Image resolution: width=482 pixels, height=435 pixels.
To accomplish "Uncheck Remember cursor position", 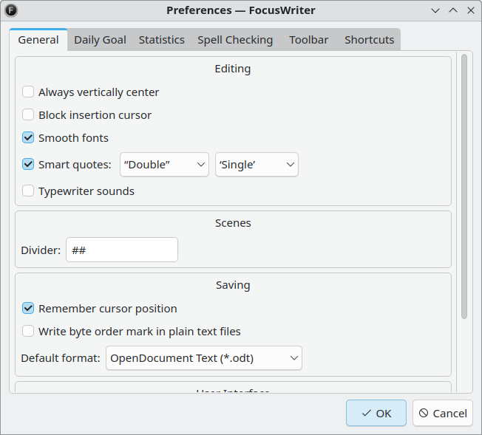I will coord(28,308).
